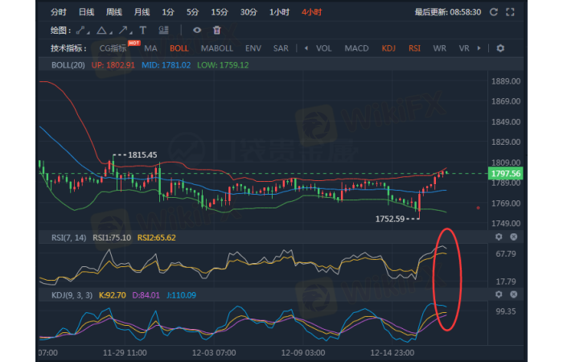
Task: Toggle the BOLL overlay indicator
Action: [179, 48]
